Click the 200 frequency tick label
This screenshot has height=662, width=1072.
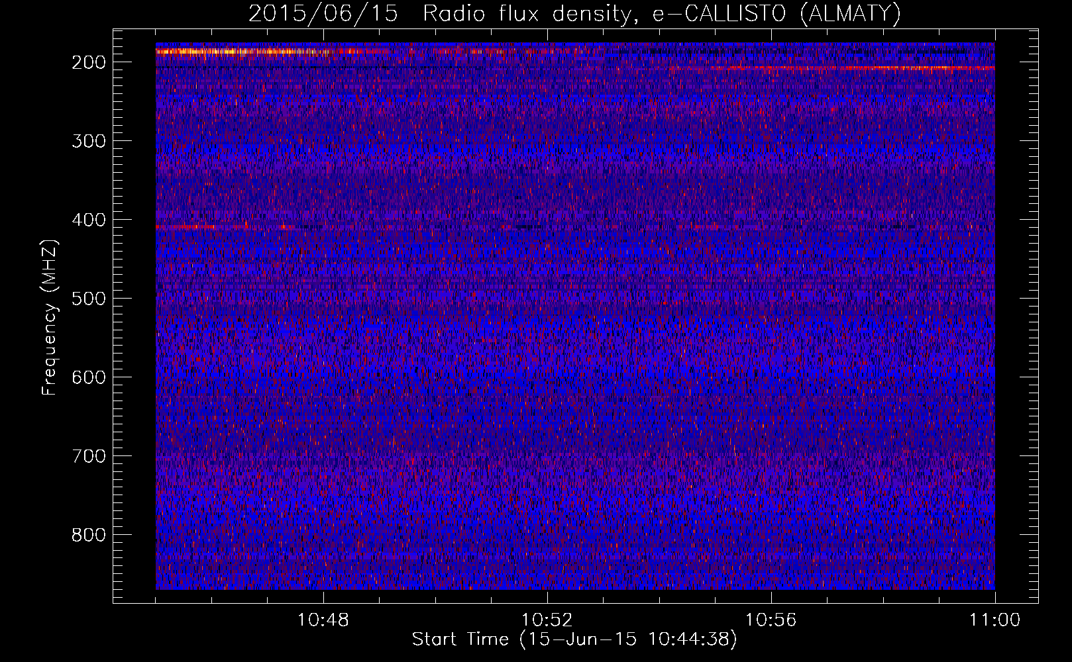[88, 62]
